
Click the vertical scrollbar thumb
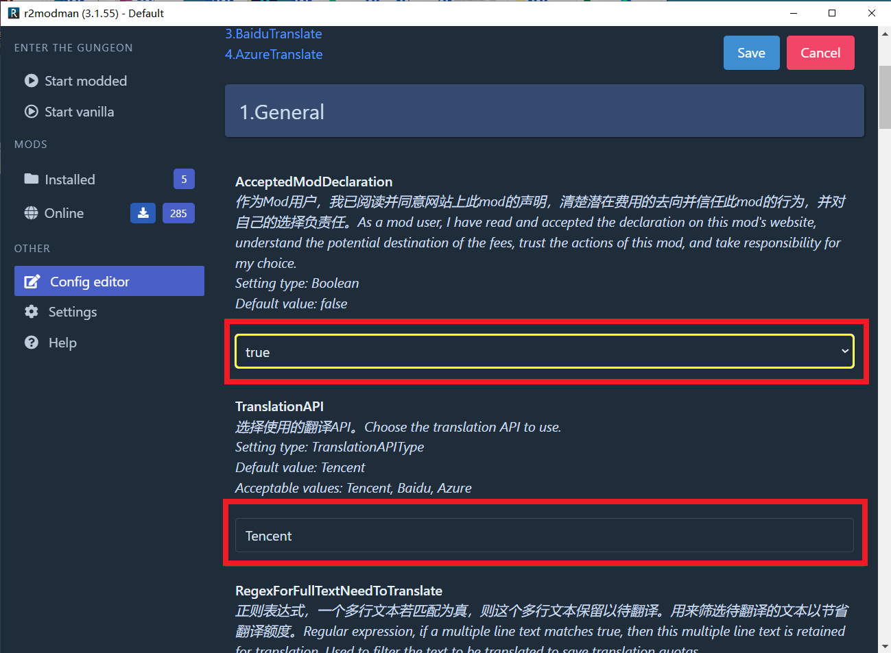pyautogui.click(x=885, y=99)
